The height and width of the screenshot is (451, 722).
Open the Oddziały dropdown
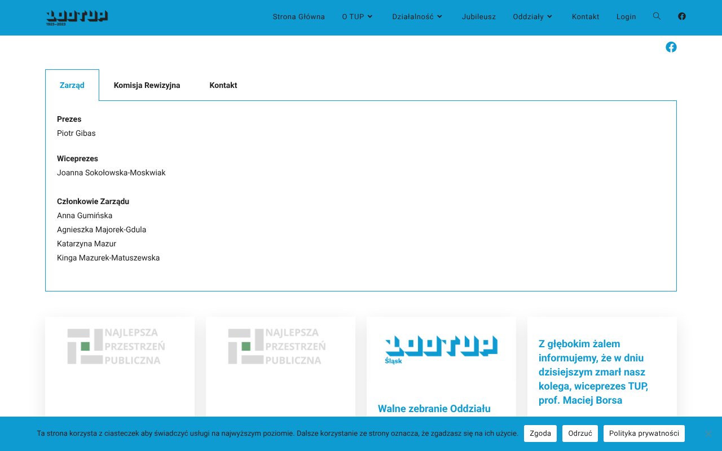coord(532,16)
